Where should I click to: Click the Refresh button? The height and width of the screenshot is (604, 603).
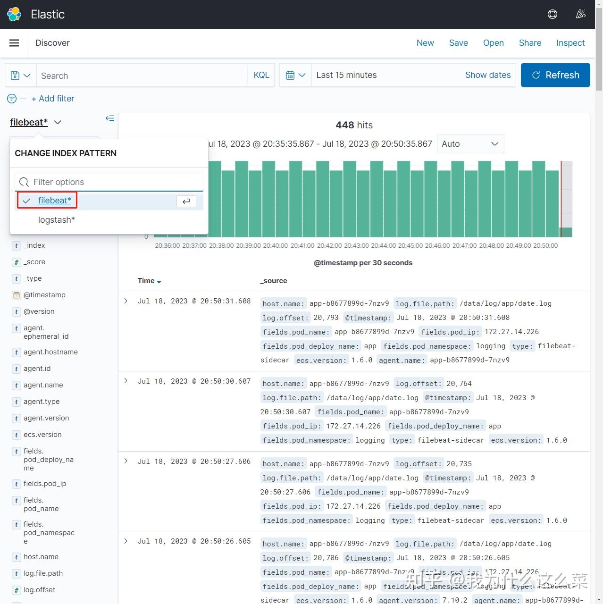click(555, 75)
